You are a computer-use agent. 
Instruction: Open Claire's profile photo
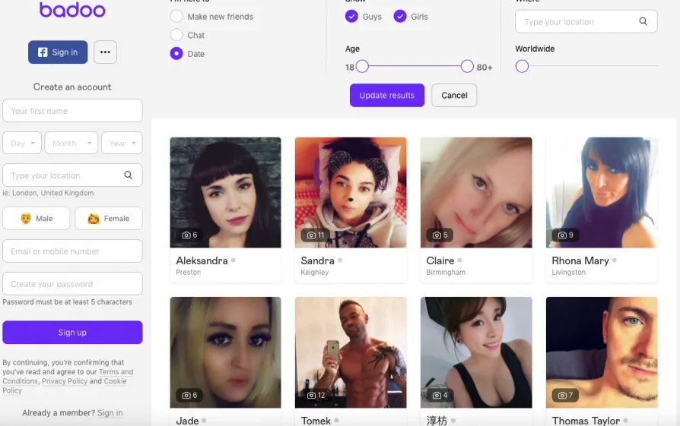tap(476, 192)
